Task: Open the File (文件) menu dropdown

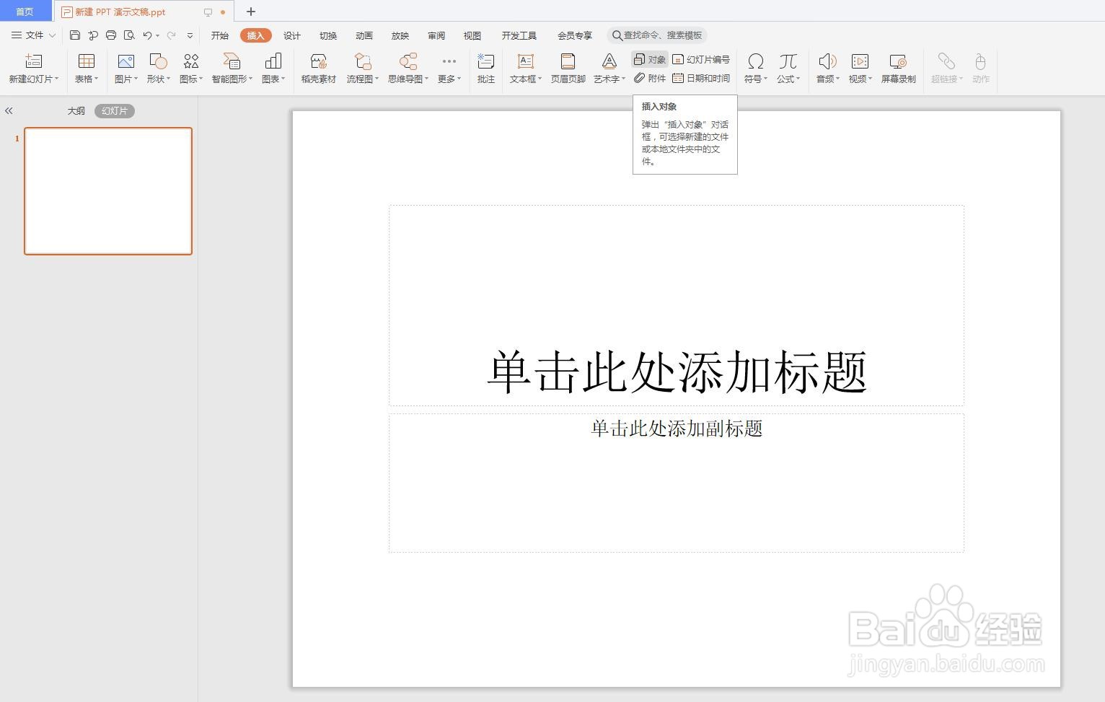Action: coord(33,35)
